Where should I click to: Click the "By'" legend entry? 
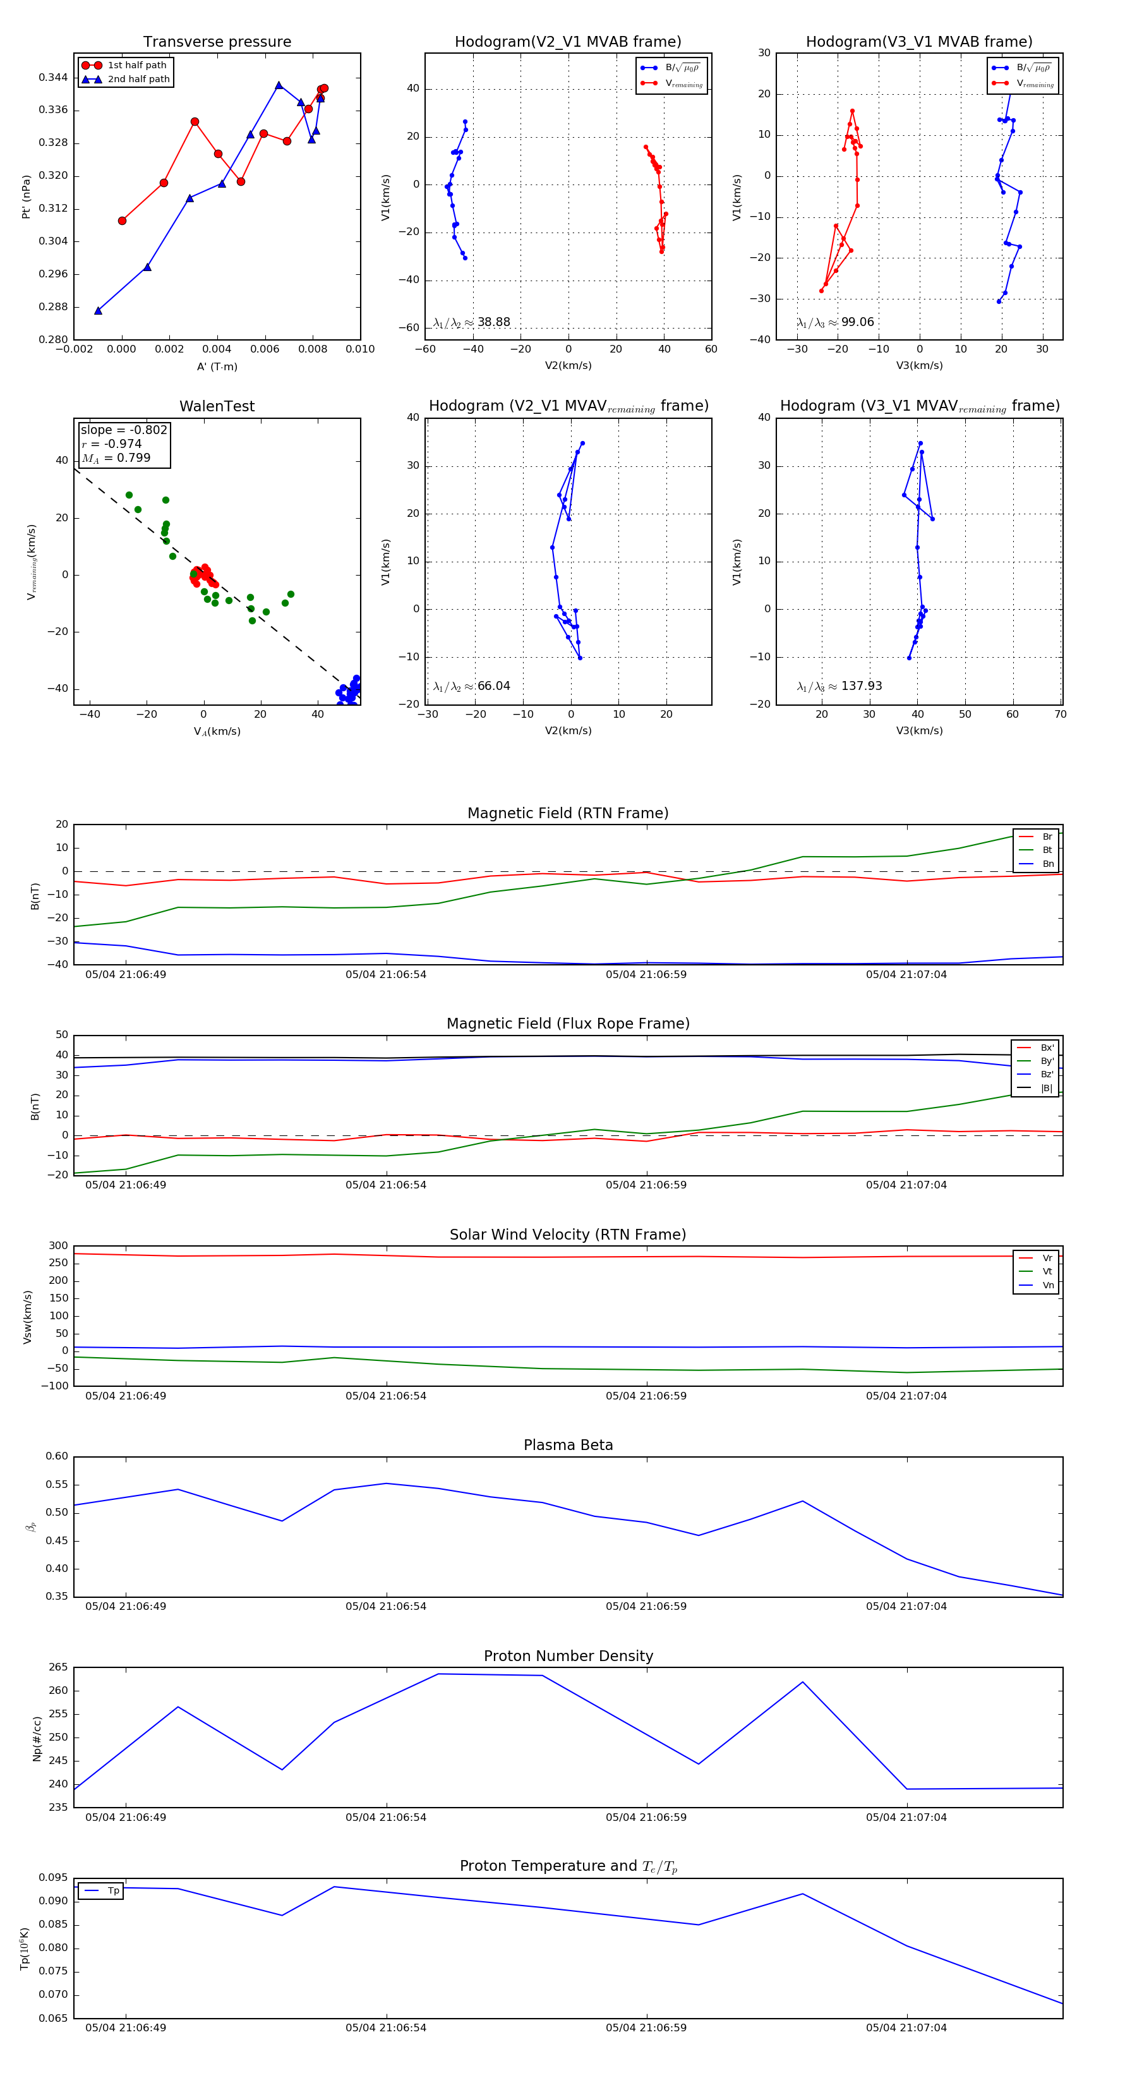coord(1035,1061)
